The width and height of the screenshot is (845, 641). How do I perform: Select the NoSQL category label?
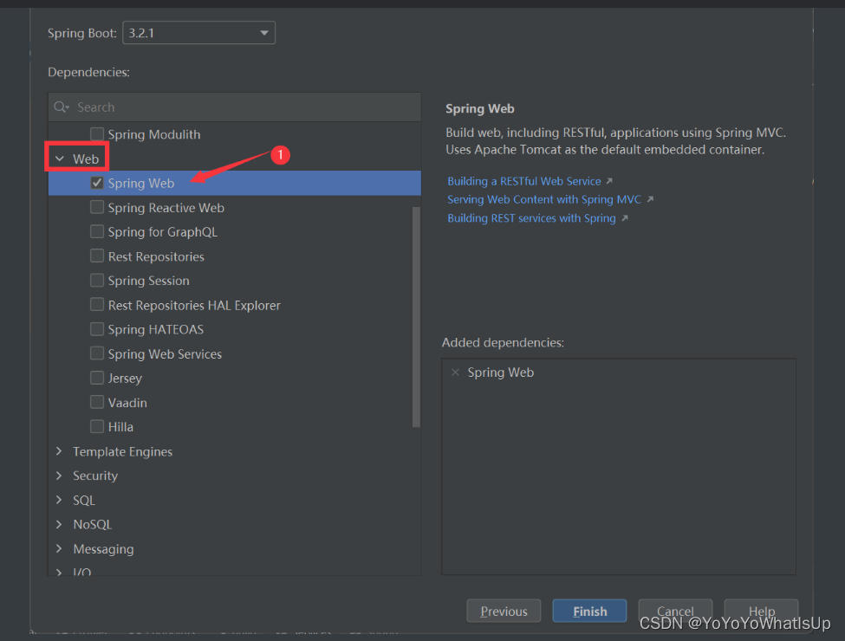point(93,524)
